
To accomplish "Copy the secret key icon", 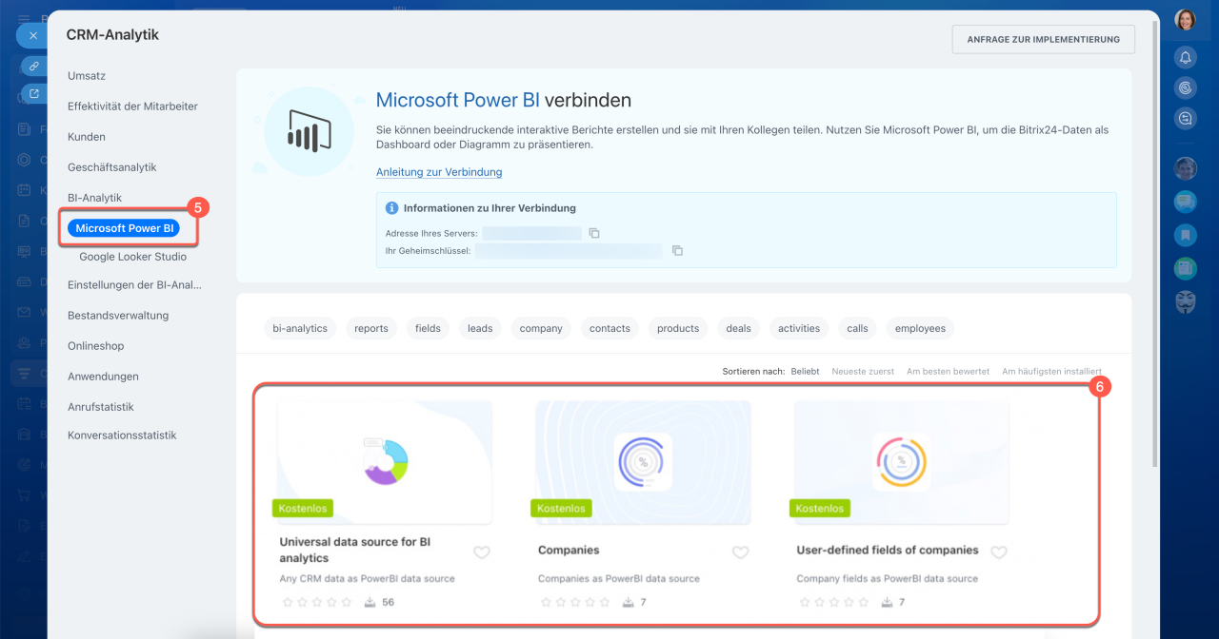I will [677, 251].
